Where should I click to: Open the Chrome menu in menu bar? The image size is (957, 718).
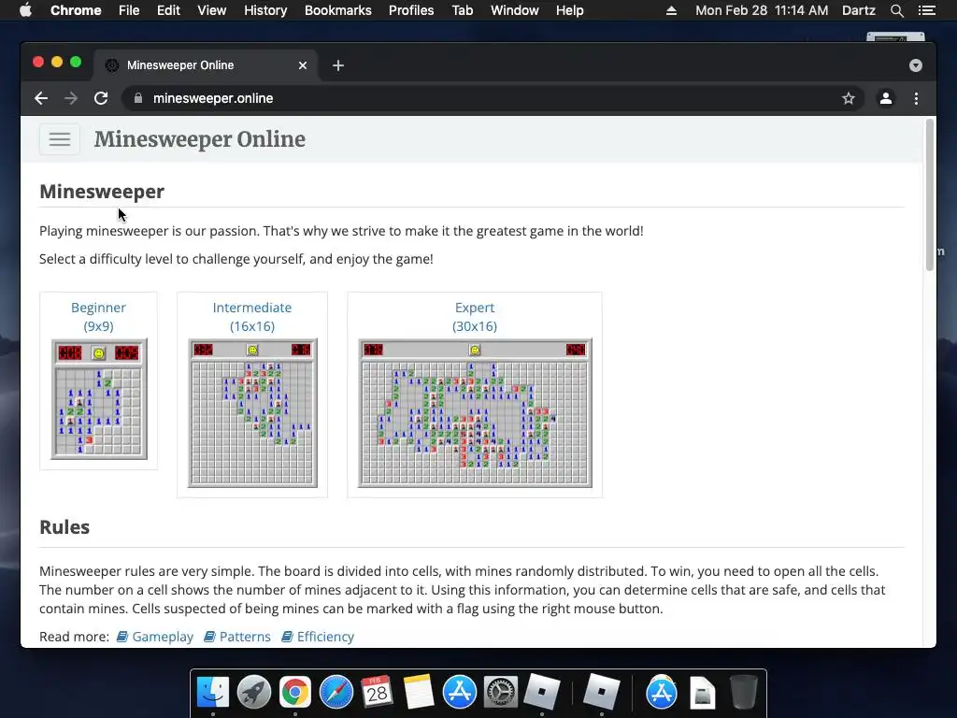76,10
